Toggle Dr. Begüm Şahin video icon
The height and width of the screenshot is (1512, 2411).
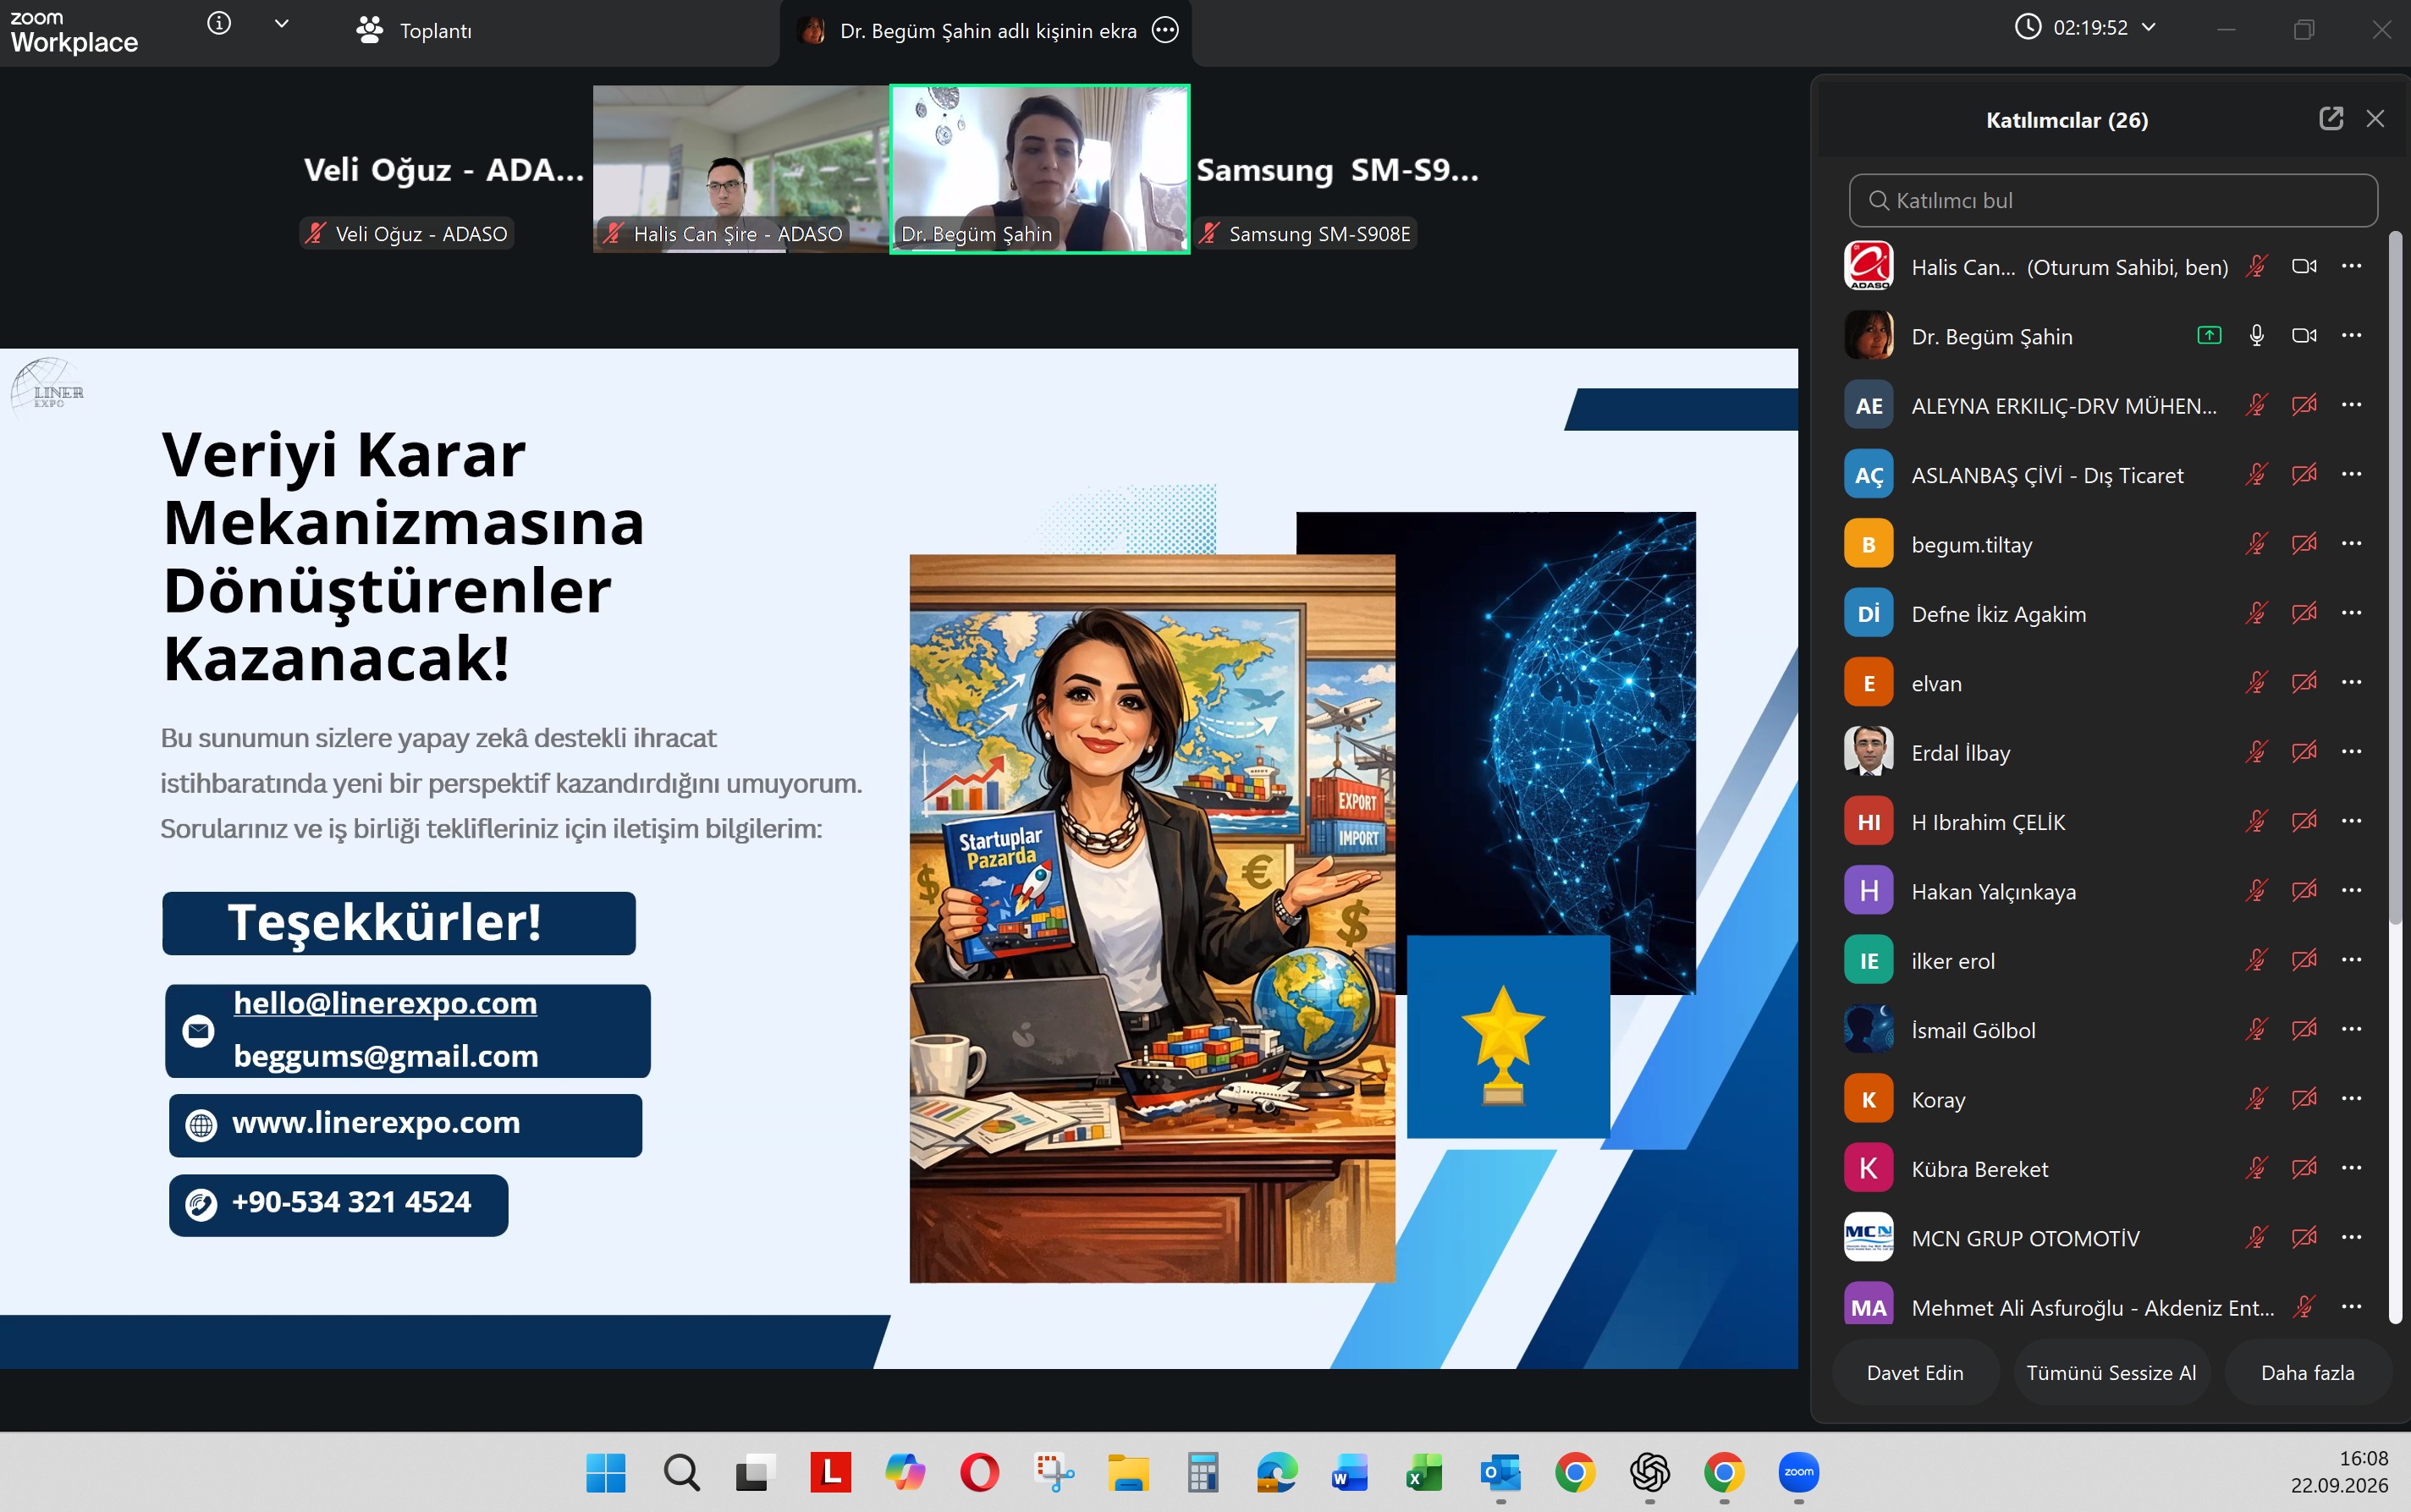(x=2304, y=336)
